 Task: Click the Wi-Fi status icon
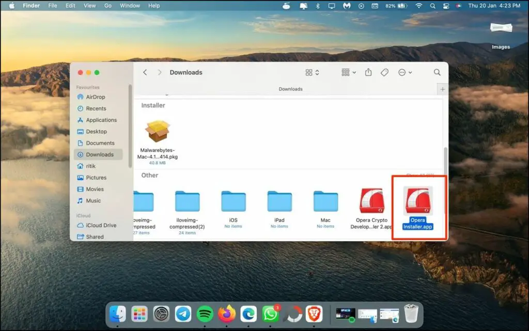click(418, 6)
